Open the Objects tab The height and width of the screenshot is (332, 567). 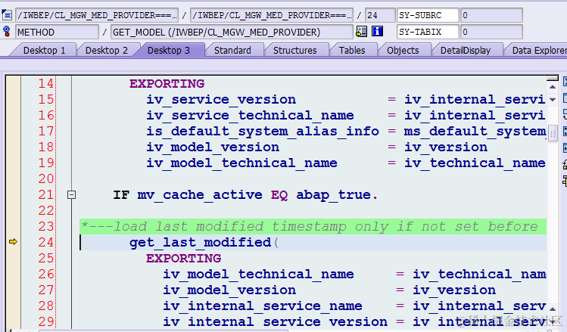point(403,50)
